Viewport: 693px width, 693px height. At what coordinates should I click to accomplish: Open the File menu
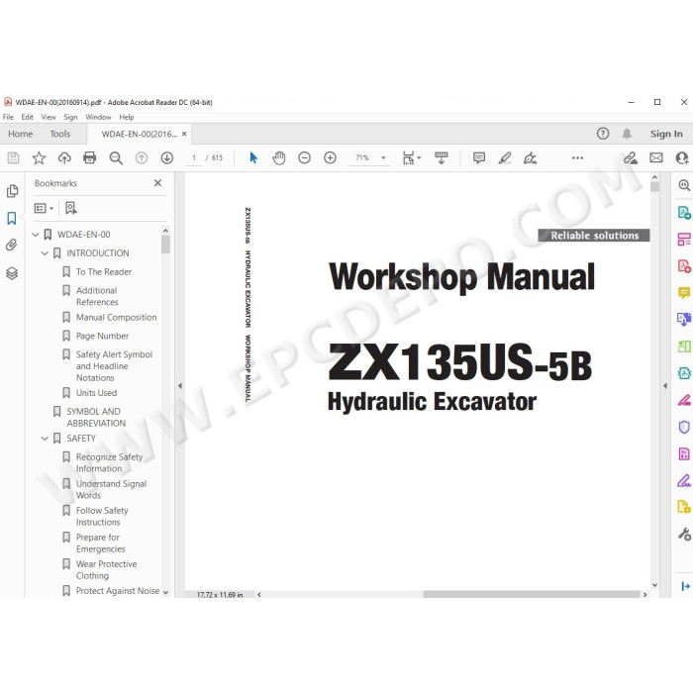coord(8,117)
